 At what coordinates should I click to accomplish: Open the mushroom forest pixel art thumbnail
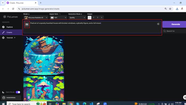pyautogui.click(x=44, y=89)
